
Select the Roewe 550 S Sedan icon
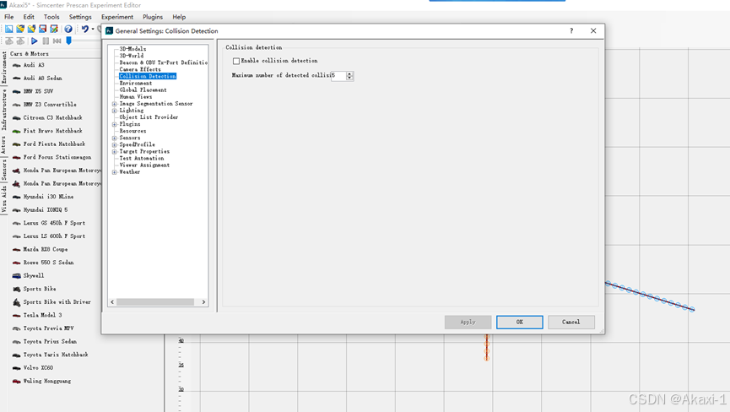pyautogui.click(x=16, y=263)
